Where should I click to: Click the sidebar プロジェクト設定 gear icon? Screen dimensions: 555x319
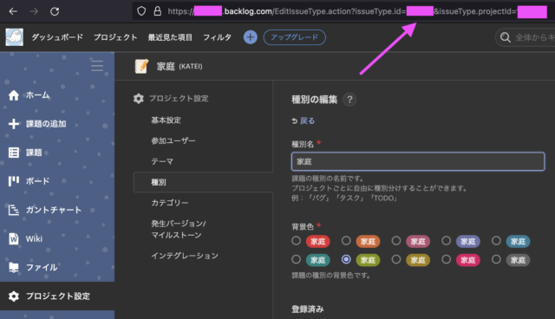(x=14, y=296)
